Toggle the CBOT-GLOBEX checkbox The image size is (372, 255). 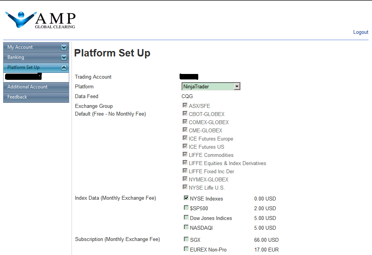tap(185, 113)
